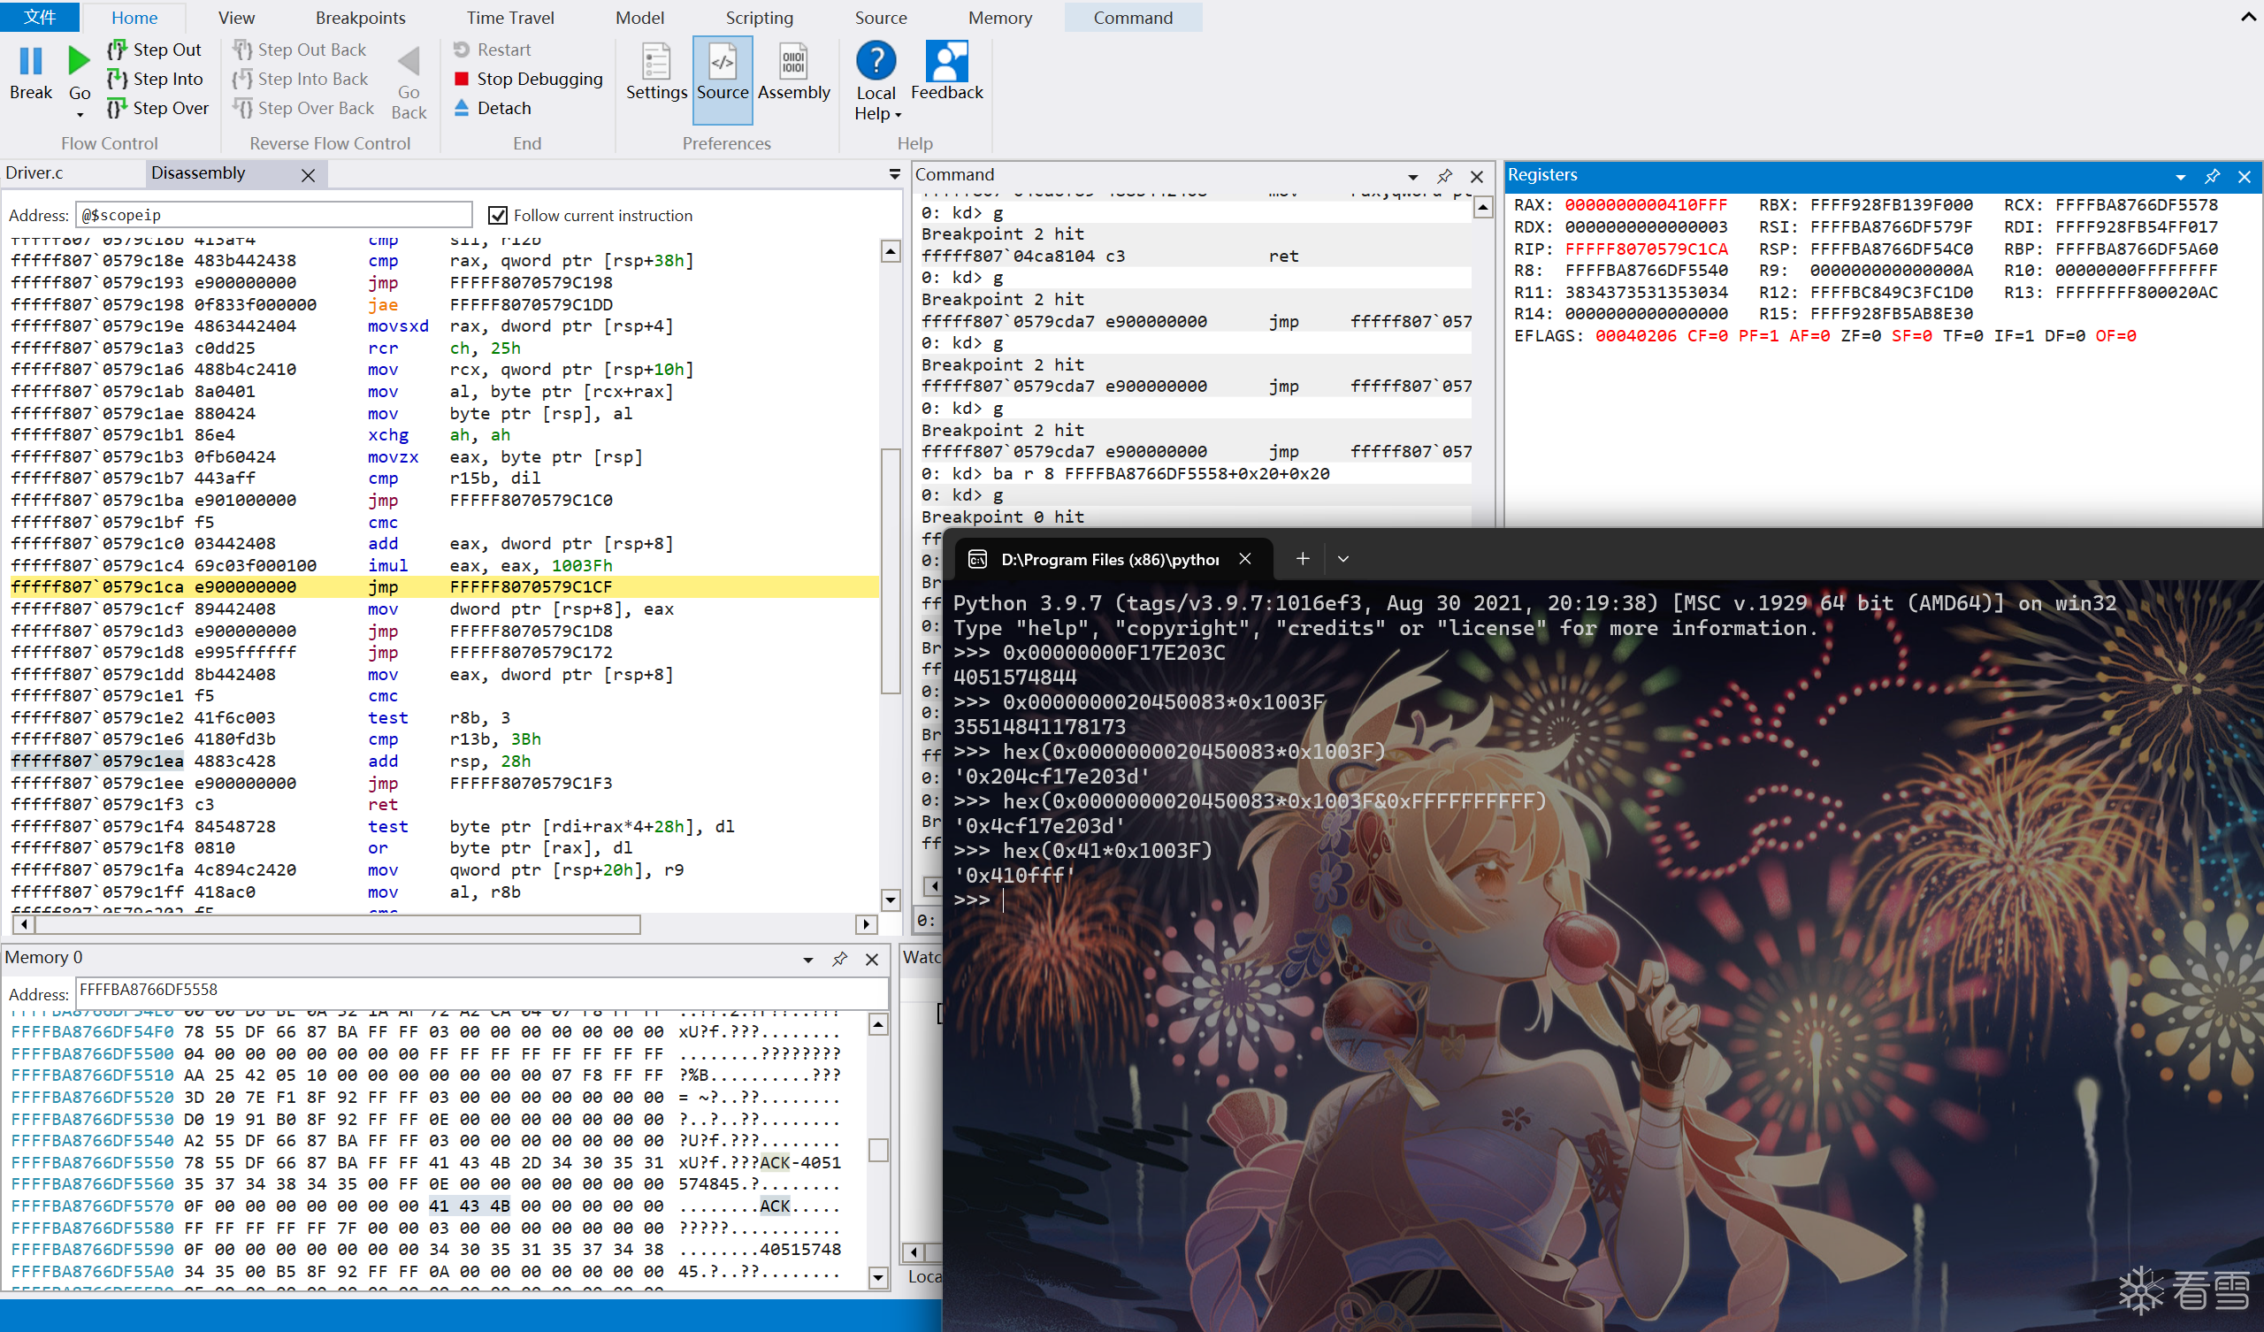
Task: Pin the Memory 0 window
Action: [840, 959]
